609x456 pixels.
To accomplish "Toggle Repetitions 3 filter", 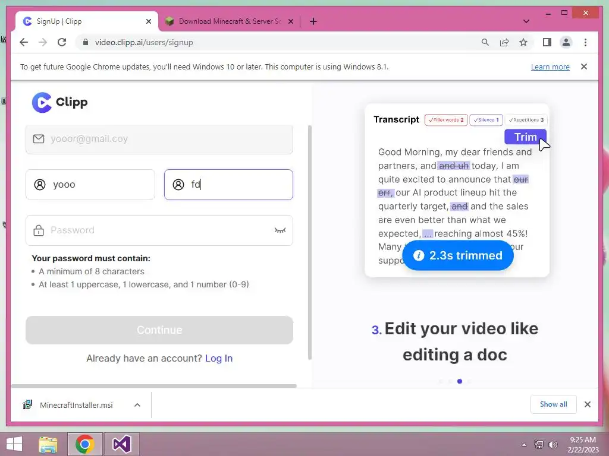I will tap(526, 120).
